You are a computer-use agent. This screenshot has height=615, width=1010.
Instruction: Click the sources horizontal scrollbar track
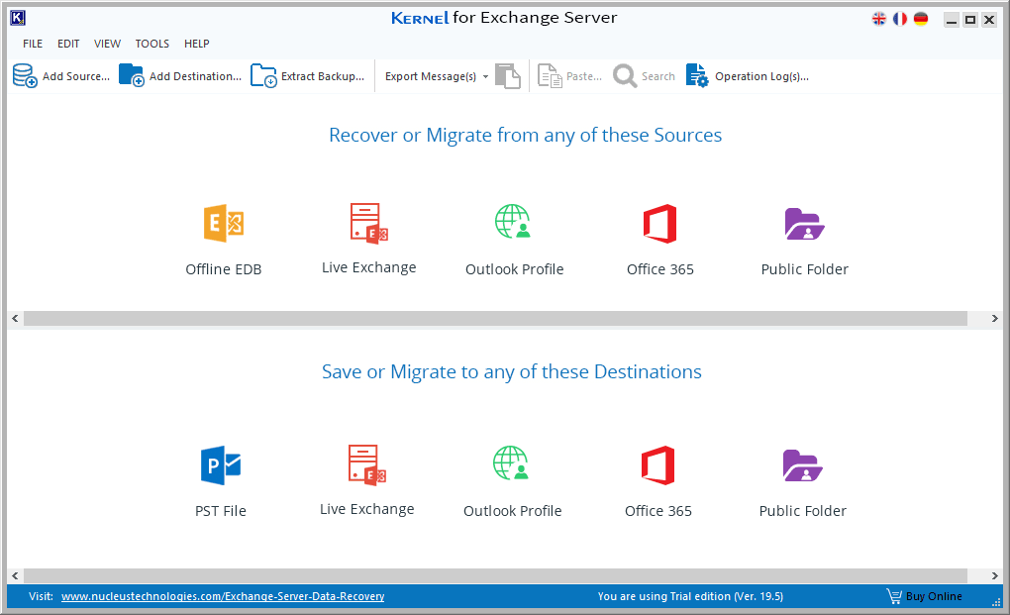pyautogui.click(x=495, y=318)
